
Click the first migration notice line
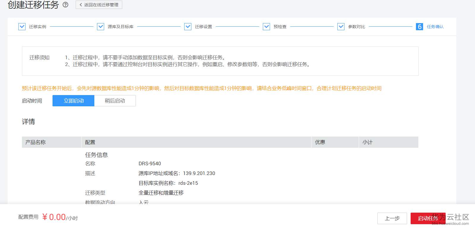pyautogui.click(x=146, y=57)
